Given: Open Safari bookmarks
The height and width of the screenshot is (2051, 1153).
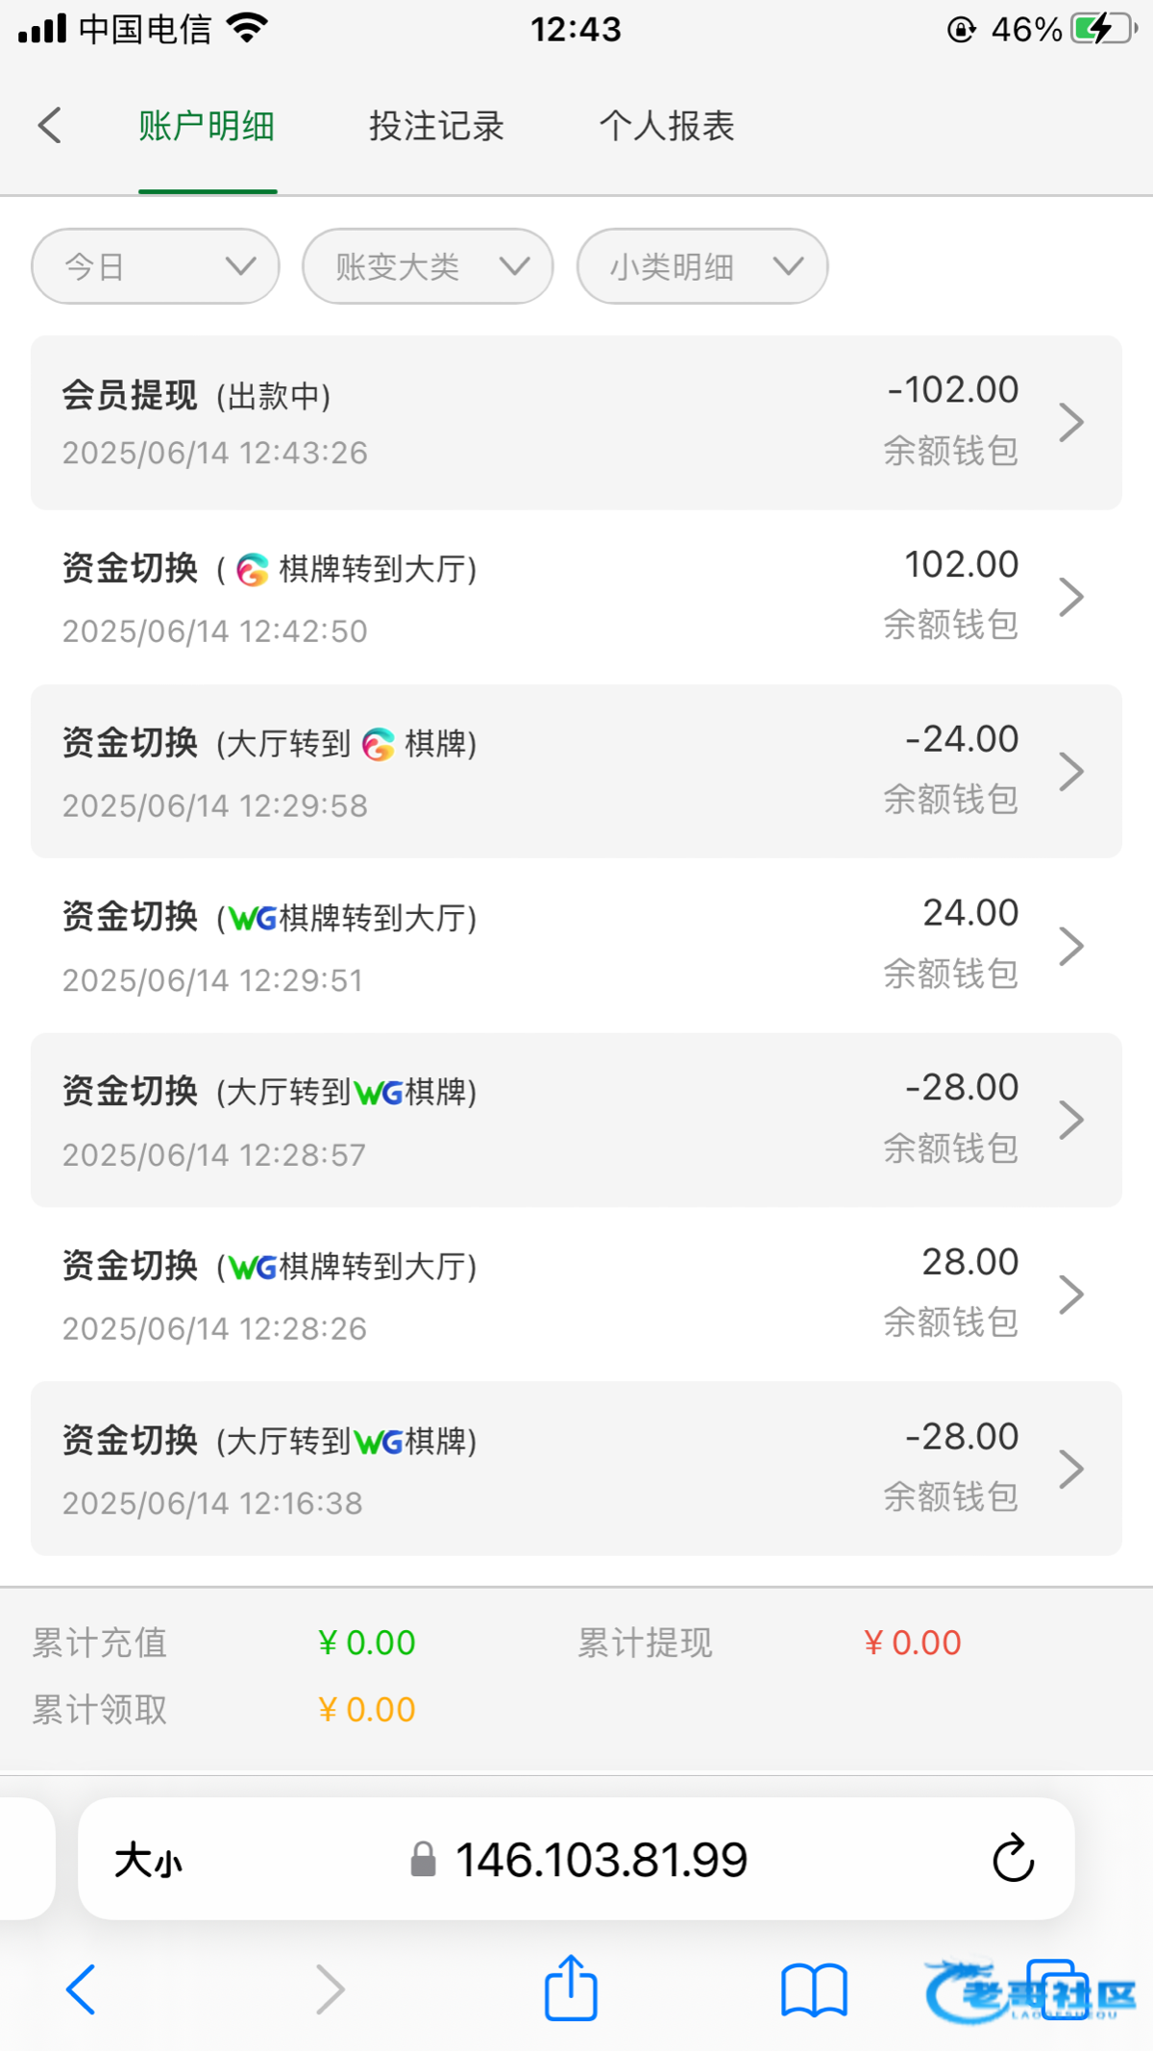Looking at the screenshot, I should (x=813, y=1989).
